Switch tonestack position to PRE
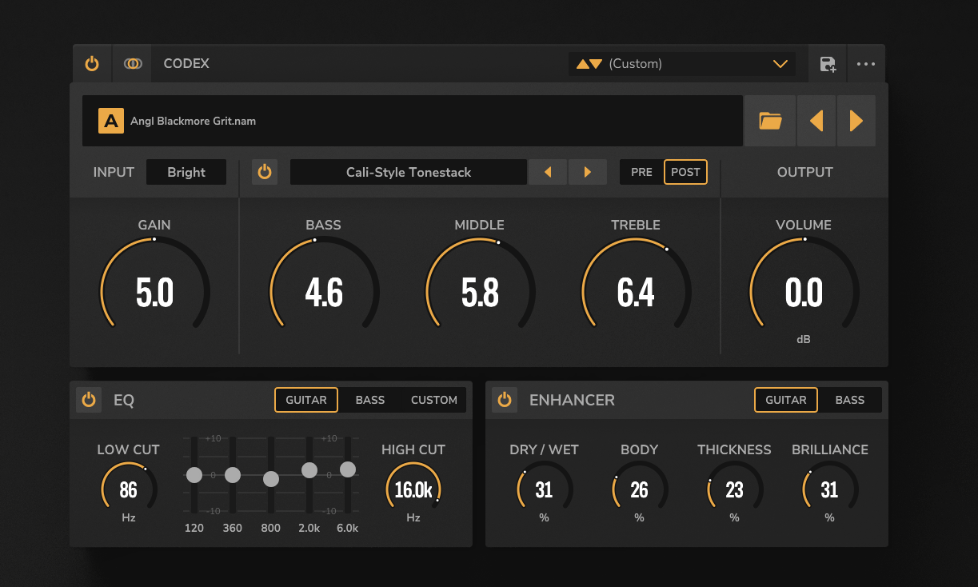The height and width of the screenshot is (587, 978). tap(641, 172)
